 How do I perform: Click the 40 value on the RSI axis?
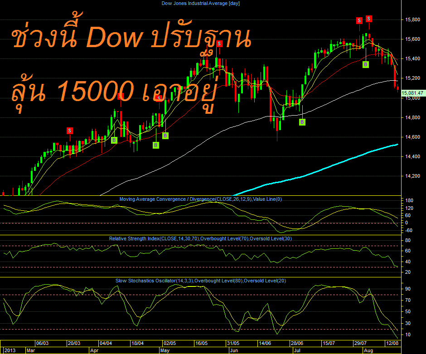click(x=408, y=262)
